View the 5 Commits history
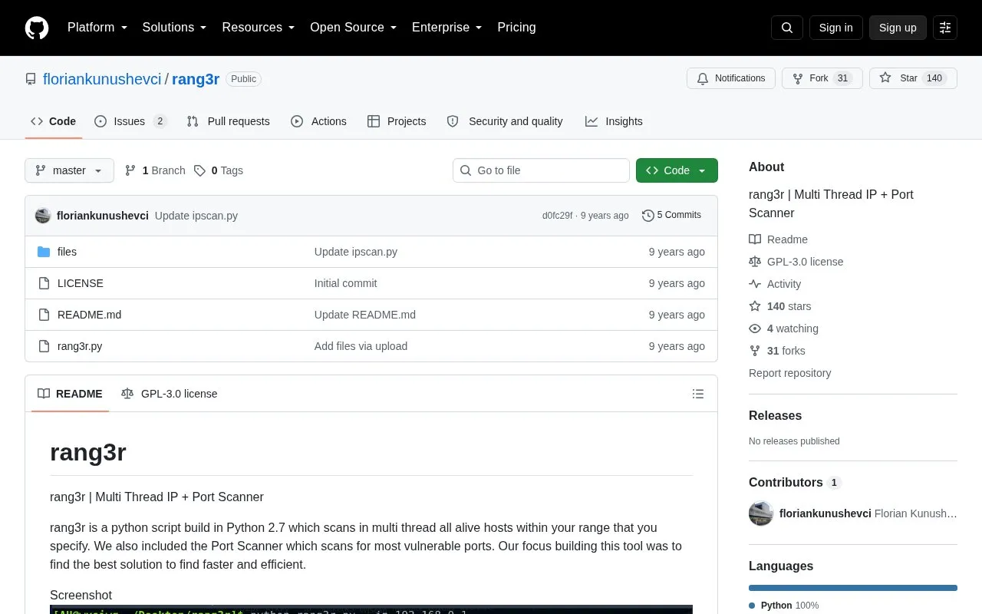The image size is (982, 614). (x=671, y=216)
